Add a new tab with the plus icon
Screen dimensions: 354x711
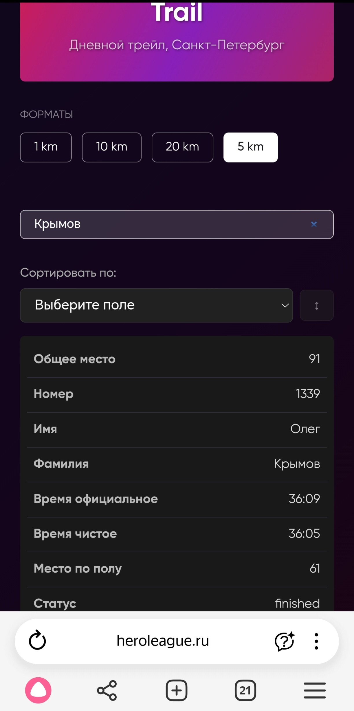(x=176, y=690)
